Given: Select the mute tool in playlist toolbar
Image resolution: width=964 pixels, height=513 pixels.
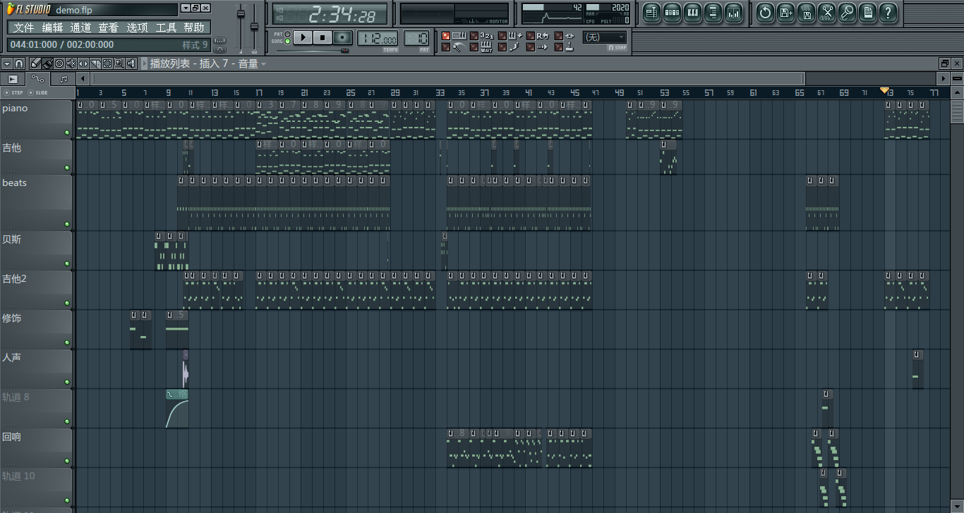Looking at the screenshot, I should (71, 63).
